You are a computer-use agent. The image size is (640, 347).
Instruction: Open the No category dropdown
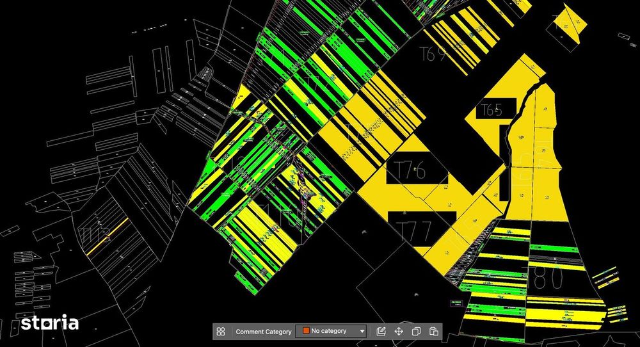coord(331,331)
